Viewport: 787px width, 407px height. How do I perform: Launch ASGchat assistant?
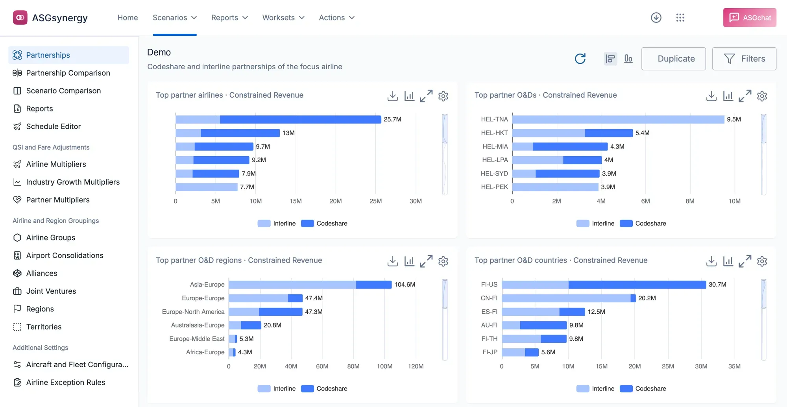750,18
